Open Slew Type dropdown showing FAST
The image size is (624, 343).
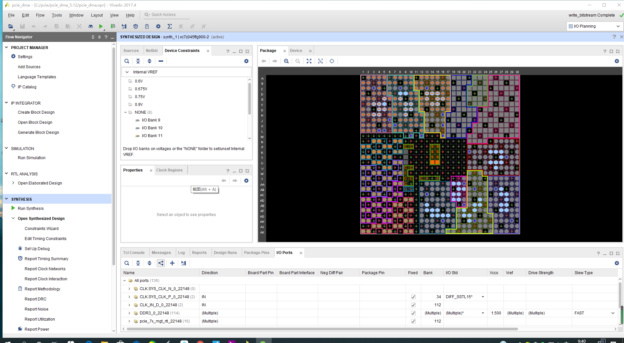(613, 313)
